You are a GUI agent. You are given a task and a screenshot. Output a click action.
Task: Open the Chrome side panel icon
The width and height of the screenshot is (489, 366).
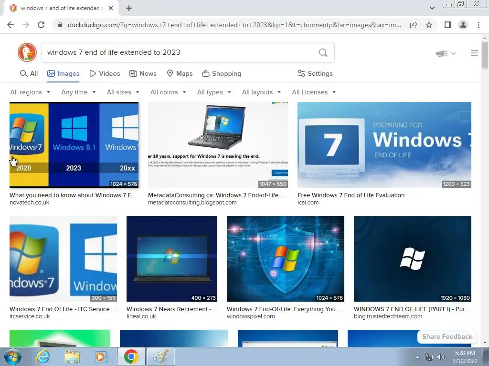[448, 25]
